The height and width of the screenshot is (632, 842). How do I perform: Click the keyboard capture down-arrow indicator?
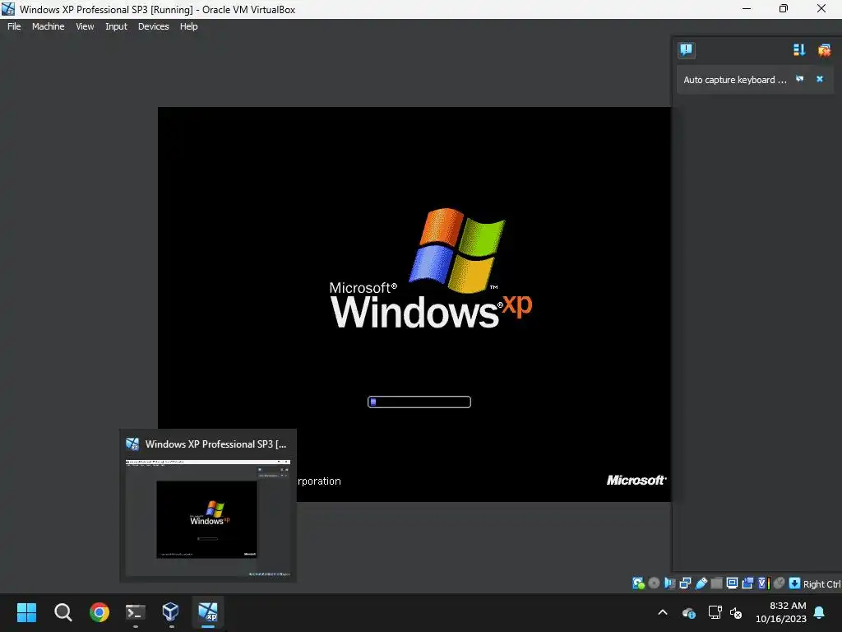coord(795,583)
